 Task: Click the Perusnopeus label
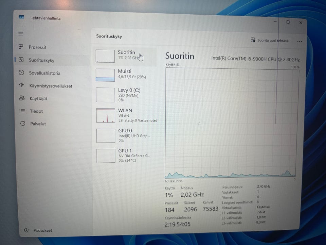(x=232, y=187)
